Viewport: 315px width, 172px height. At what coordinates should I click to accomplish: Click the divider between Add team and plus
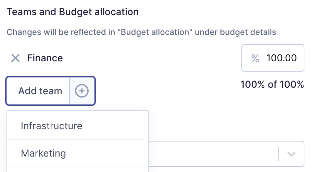[70, 91]
